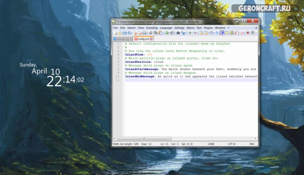Viewport: 304px width, 175px height.
Task: Click the Start macro recording red dot icon
Action: point(247,33)
